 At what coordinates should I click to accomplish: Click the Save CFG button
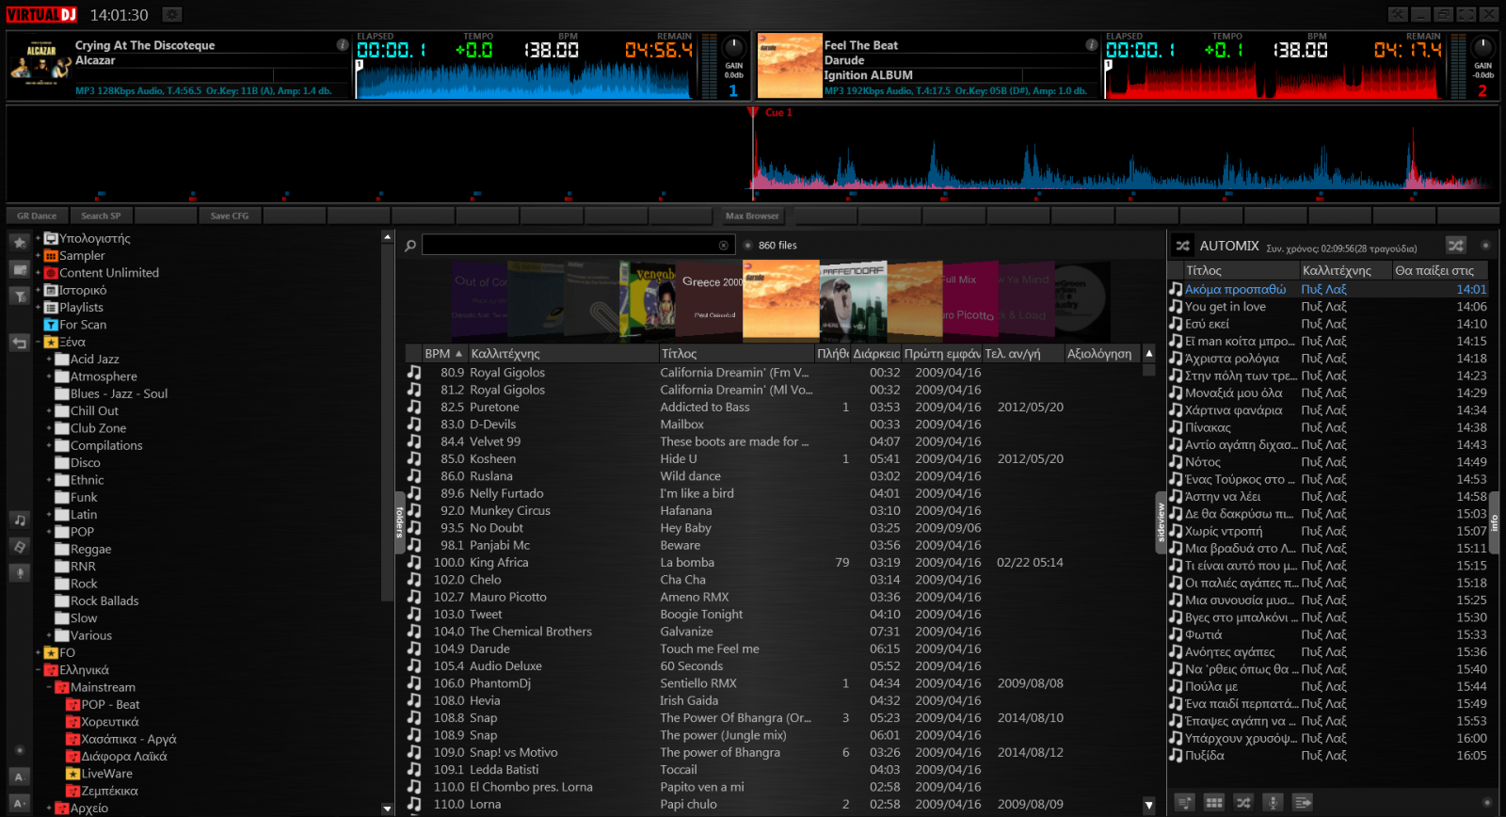(230, 216)
